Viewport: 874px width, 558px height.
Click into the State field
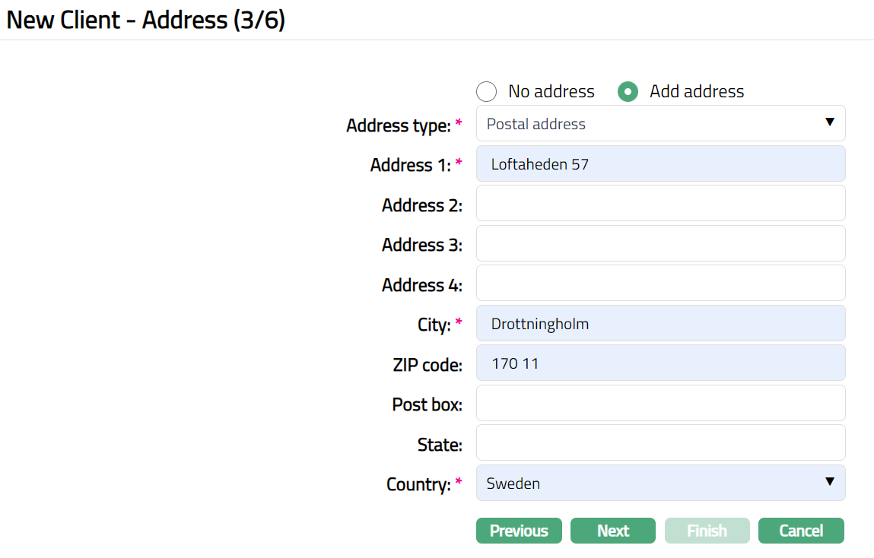pos(659,442)
